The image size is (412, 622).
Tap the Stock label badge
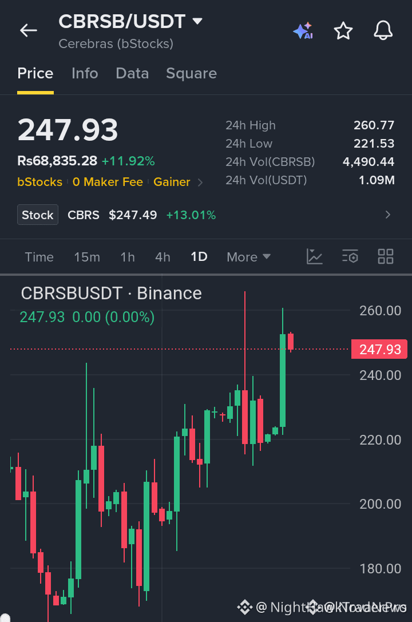38,215
